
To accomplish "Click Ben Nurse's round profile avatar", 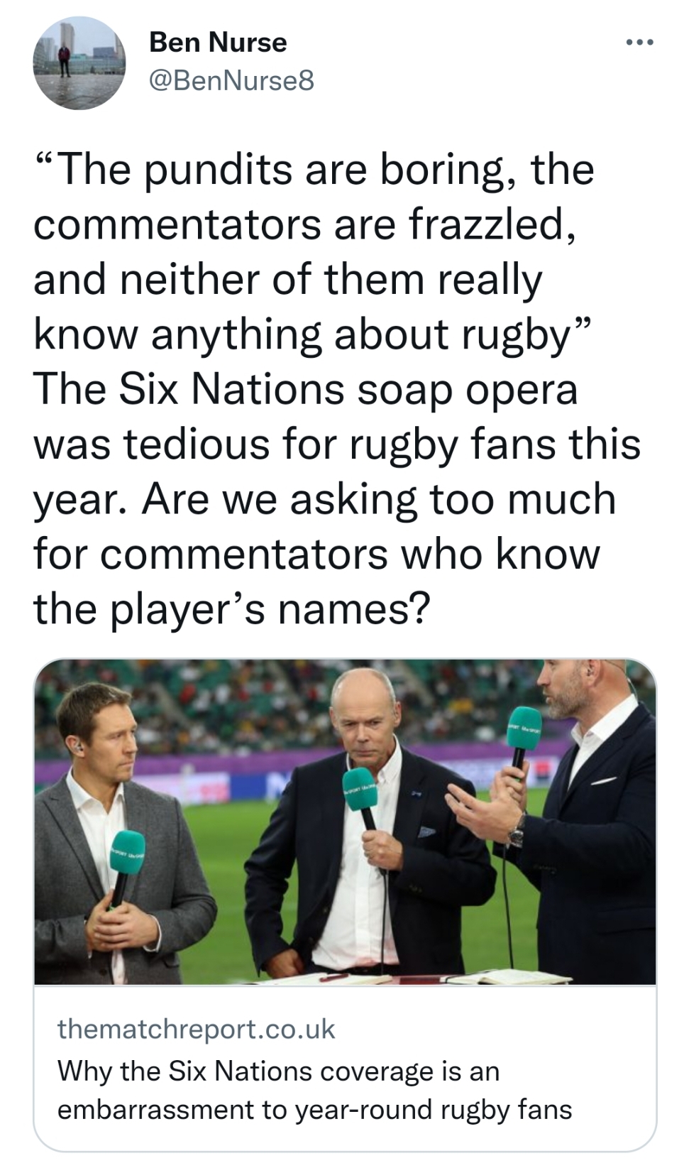I will (x=79, y=63).
